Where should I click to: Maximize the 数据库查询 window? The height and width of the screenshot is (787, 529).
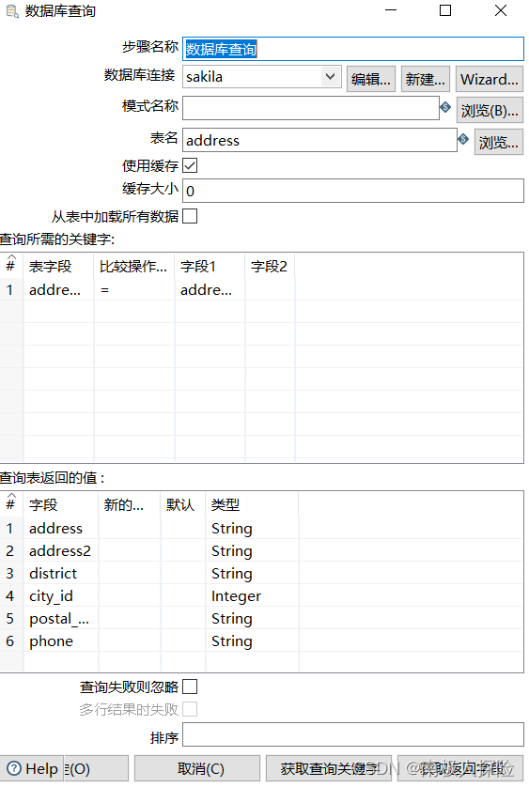click(x=445, y=10)
